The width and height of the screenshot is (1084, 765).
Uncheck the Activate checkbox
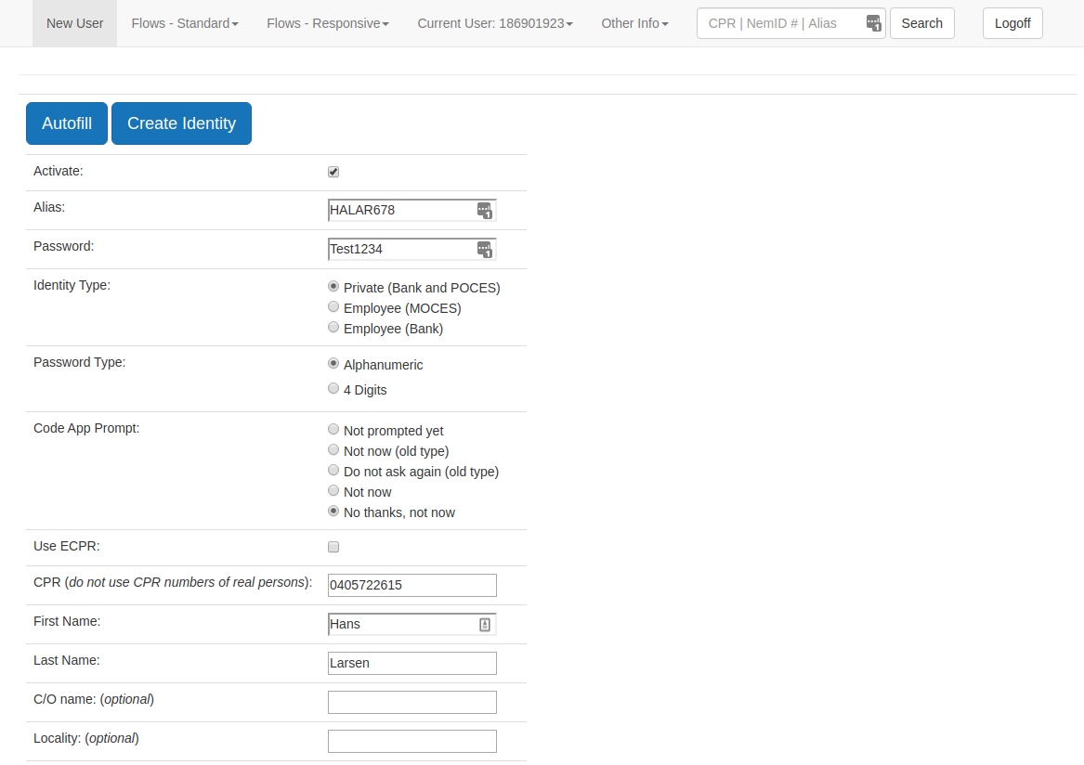tap(333, 172)
